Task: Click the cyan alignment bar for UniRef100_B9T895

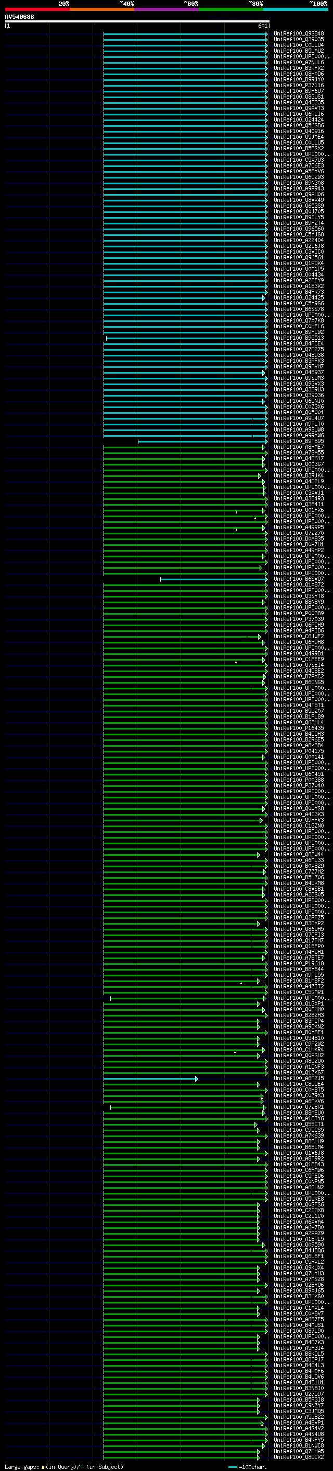Action: (202, 441)
